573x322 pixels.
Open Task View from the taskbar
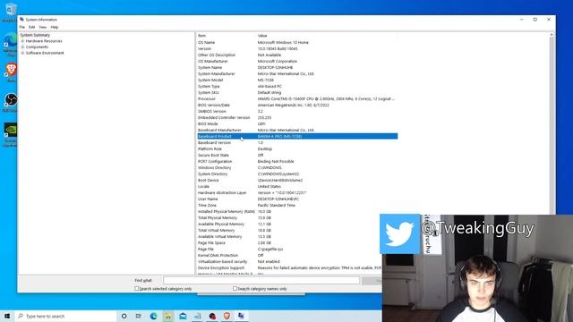[139, 316]
